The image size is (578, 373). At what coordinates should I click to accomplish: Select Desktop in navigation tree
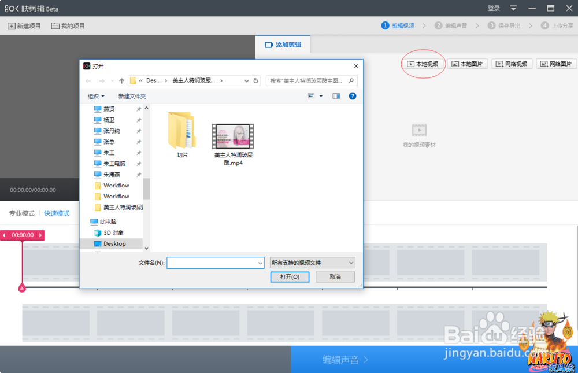click(x=112, y=243)
